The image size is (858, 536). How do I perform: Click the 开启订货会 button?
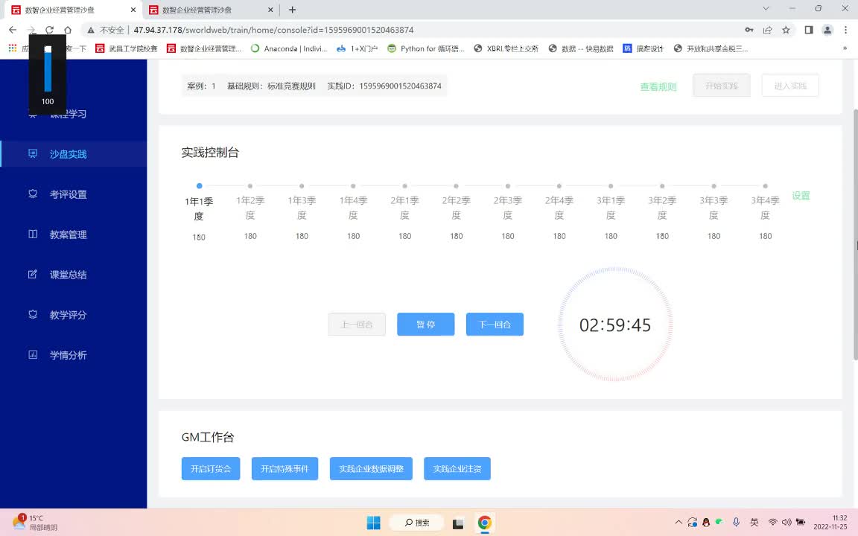click(211, 469)
